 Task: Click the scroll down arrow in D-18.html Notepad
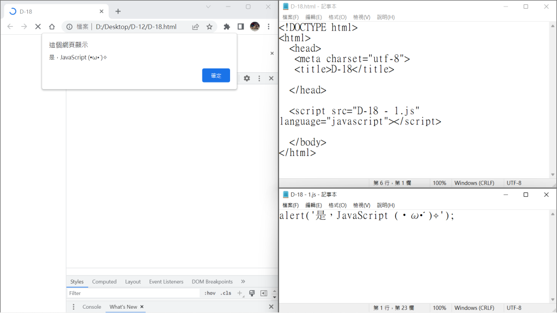click(553, 174)
